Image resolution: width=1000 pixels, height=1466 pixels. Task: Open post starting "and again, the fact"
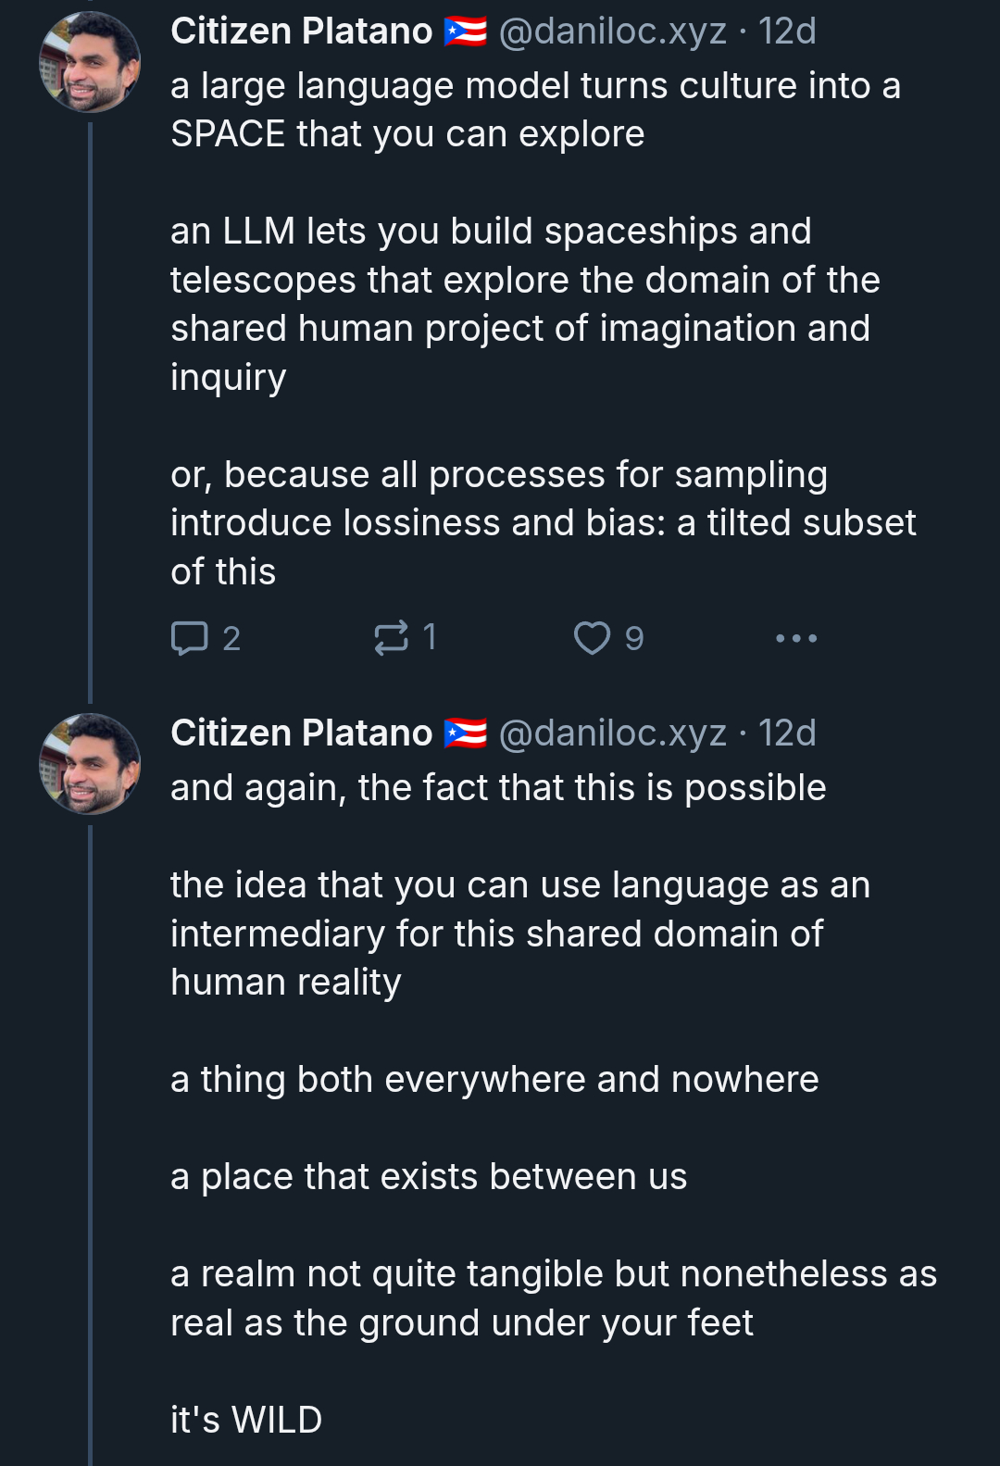[x=498, y=788]
